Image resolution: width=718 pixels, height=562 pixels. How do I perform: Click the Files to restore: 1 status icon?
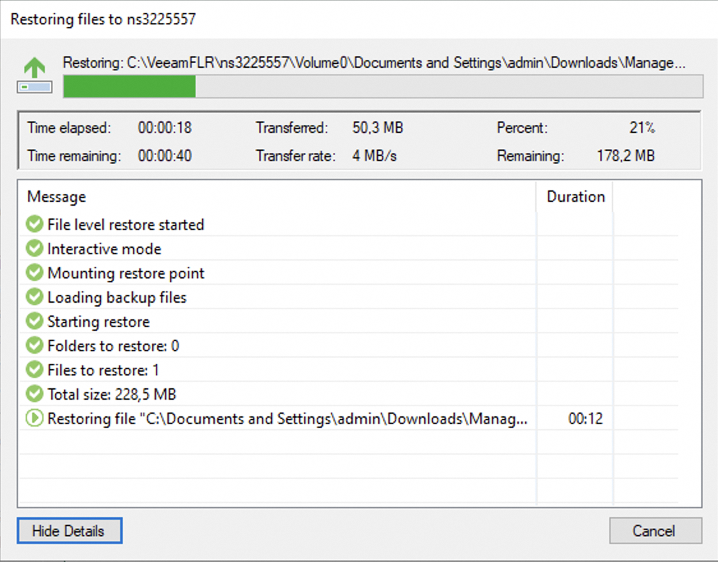pos(34,370)
